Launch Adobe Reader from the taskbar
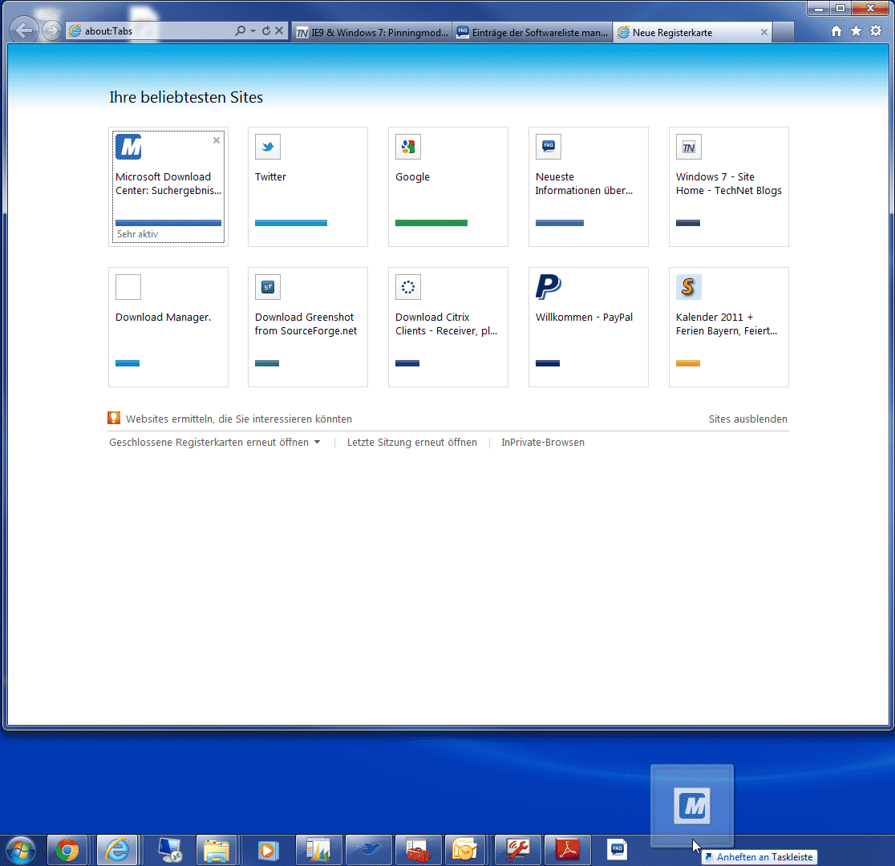 [x=567, y=851]
